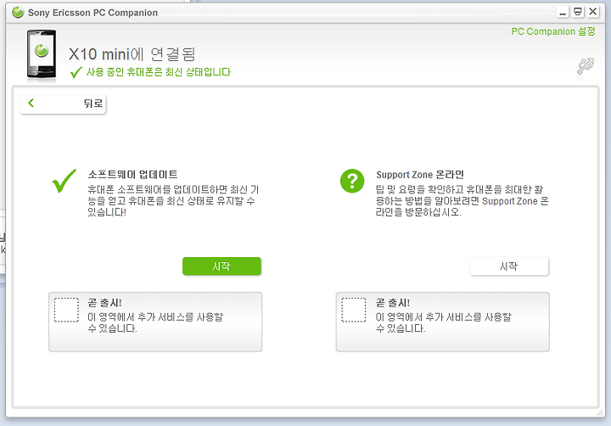Click the 사용 중인 휴대폰은 최신 상태입니다 status text
The width and height of the screenshot is (611, 426).
[158, 72]
